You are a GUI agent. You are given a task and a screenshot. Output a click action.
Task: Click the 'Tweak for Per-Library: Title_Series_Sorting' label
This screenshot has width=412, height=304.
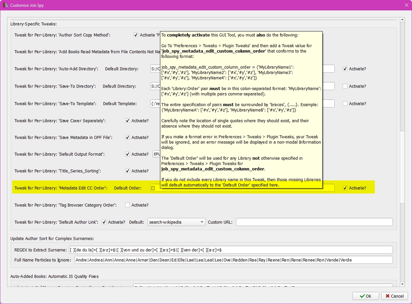pyautogui.click(x=58, y=171)
